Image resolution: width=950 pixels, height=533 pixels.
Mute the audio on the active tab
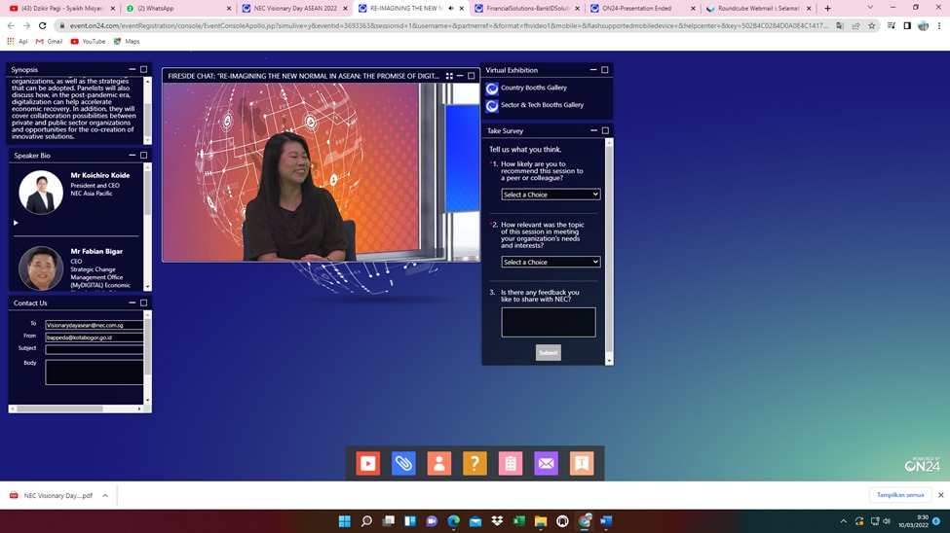tap(451, 9)
